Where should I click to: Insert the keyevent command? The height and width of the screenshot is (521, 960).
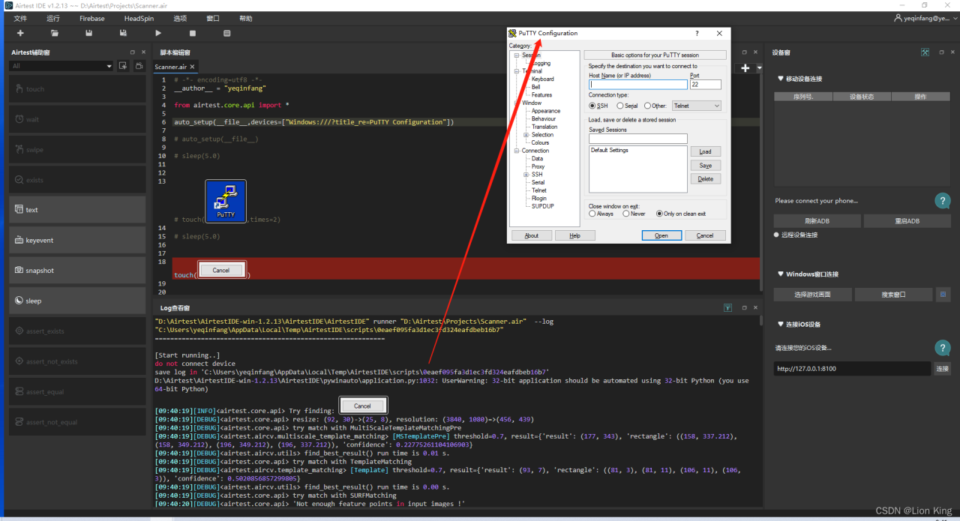coord(77,241)
